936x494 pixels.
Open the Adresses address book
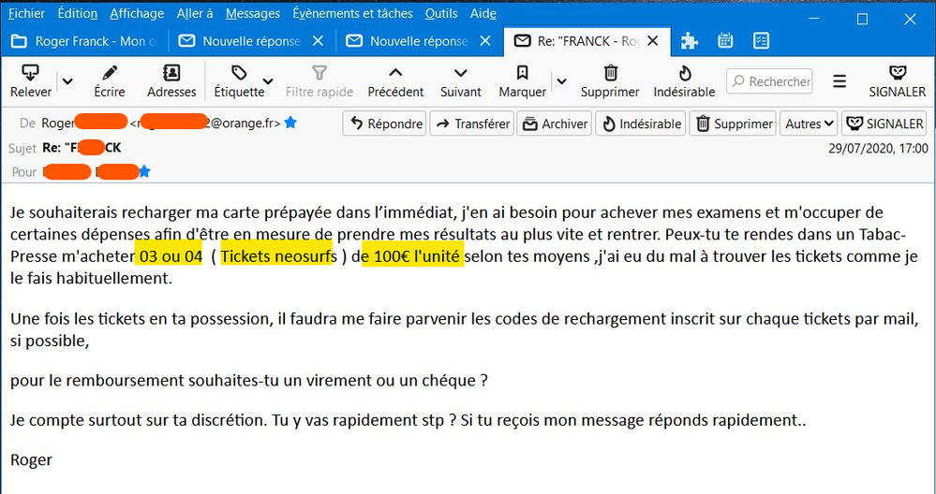(171, 81)
